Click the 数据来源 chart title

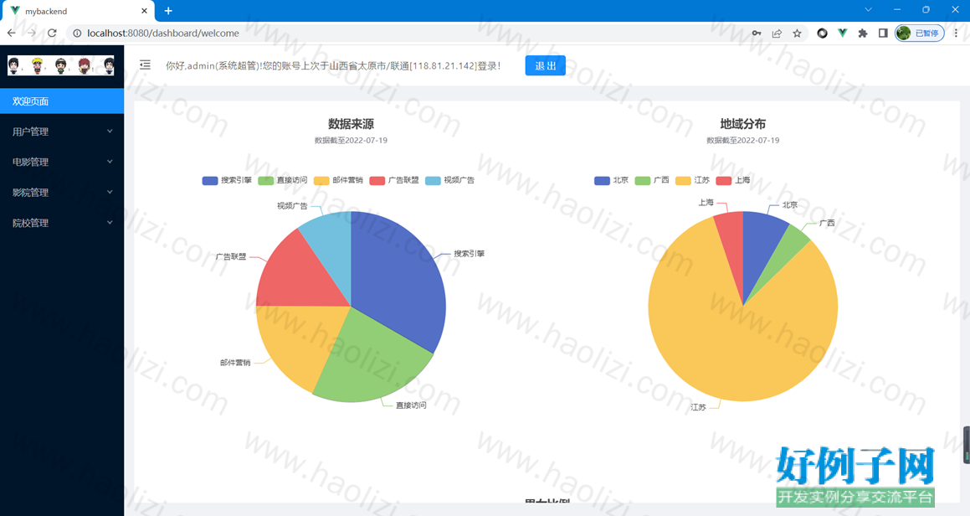click(351, 124)
